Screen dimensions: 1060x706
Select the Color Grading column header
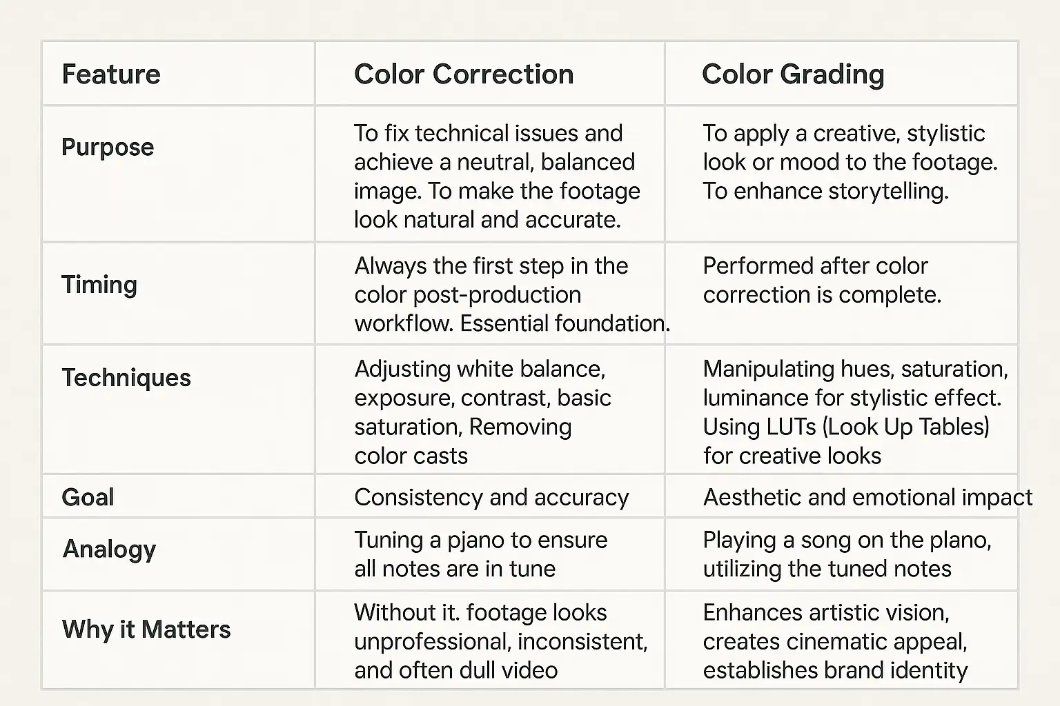click(793, 74)
